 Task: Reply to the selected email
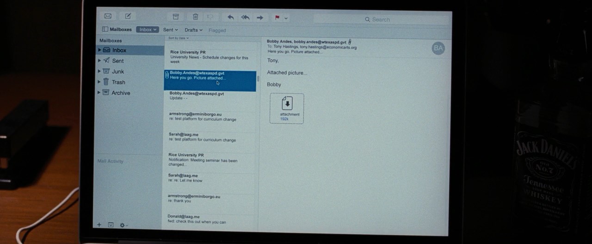pos(230,18)
